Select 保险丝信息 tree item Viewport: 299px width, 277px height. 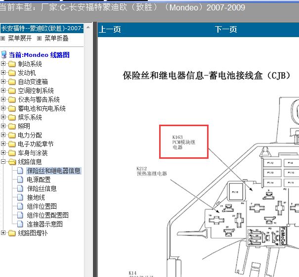coord(42,188)
